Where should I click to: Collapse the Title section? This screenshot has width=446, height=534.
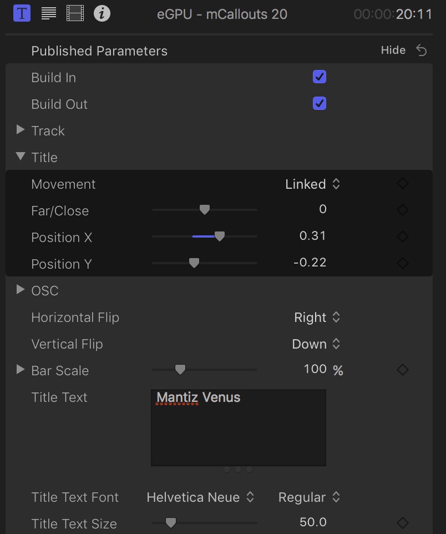tap(21, 157)
